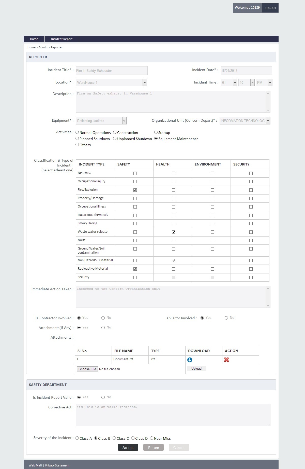Open the Location dropdown
305x469 pixels.
coord(112,82)
